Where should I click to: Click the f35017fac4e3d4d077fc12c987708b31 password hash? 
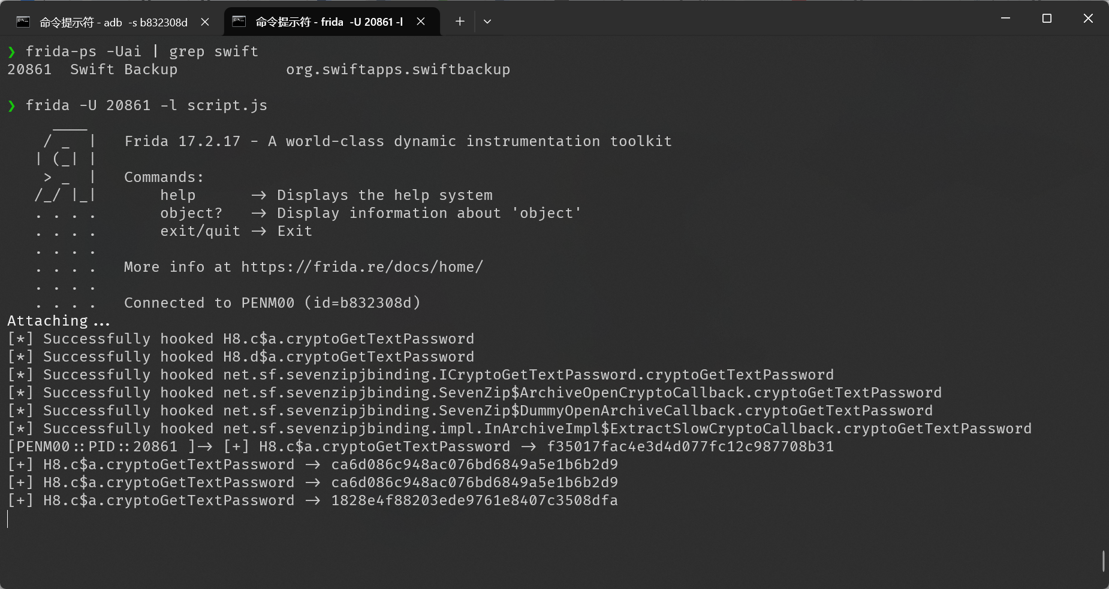pyautogui.click(x=690, y=447)
